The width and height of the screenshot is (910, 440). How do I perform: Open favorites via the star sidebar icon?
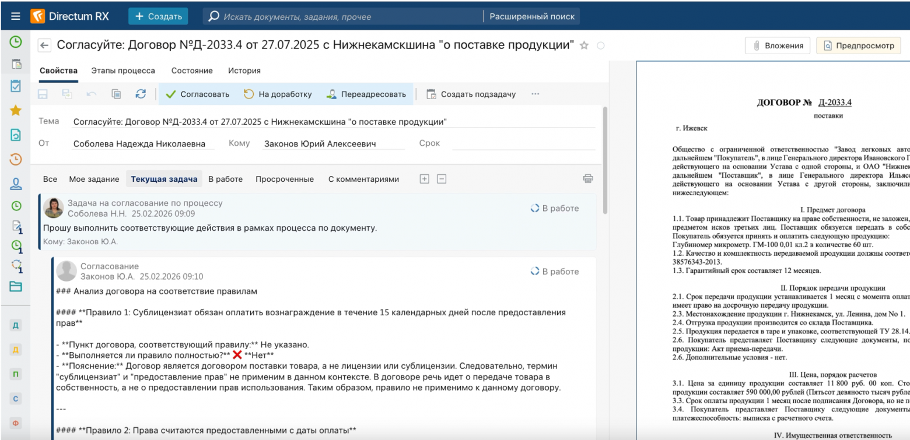click(x=15, y=109)
